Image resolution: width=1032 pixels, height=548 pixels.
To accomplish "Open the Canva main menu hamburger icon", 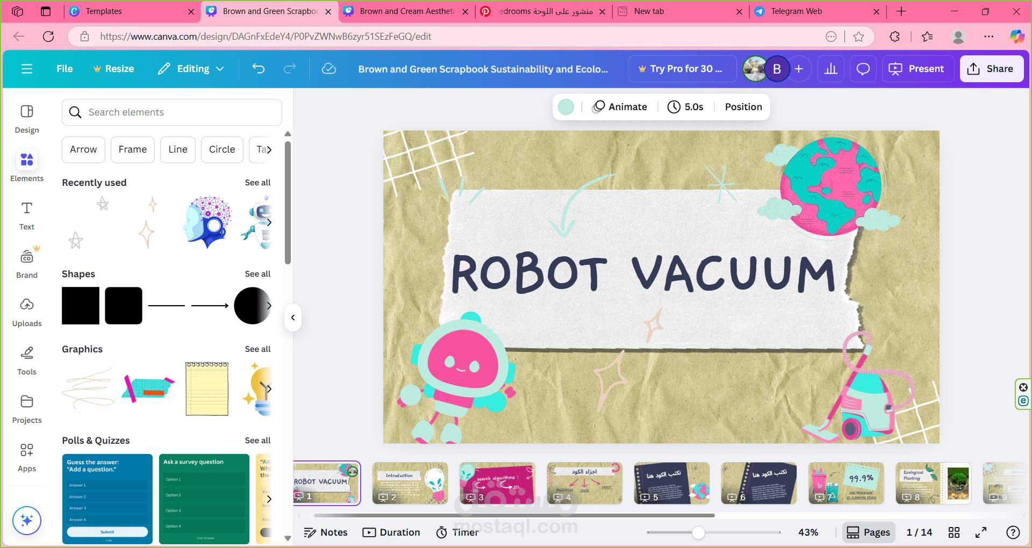I will [27, 69].
